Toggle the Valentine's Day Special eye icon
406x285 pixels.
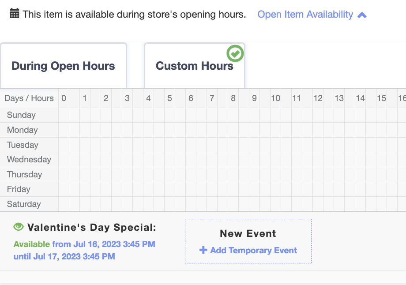click(19, 227)
